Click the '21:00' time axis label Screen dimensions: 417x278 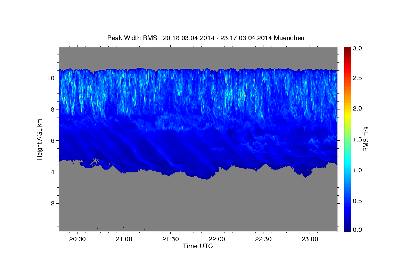point(124,239)
